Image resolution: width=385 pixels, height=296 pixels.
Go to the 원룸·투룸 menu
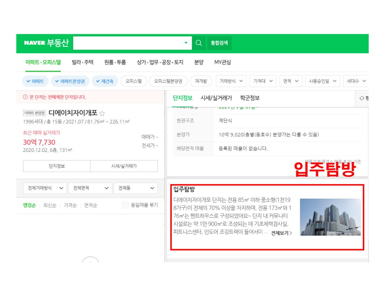[x=115, y=62]
